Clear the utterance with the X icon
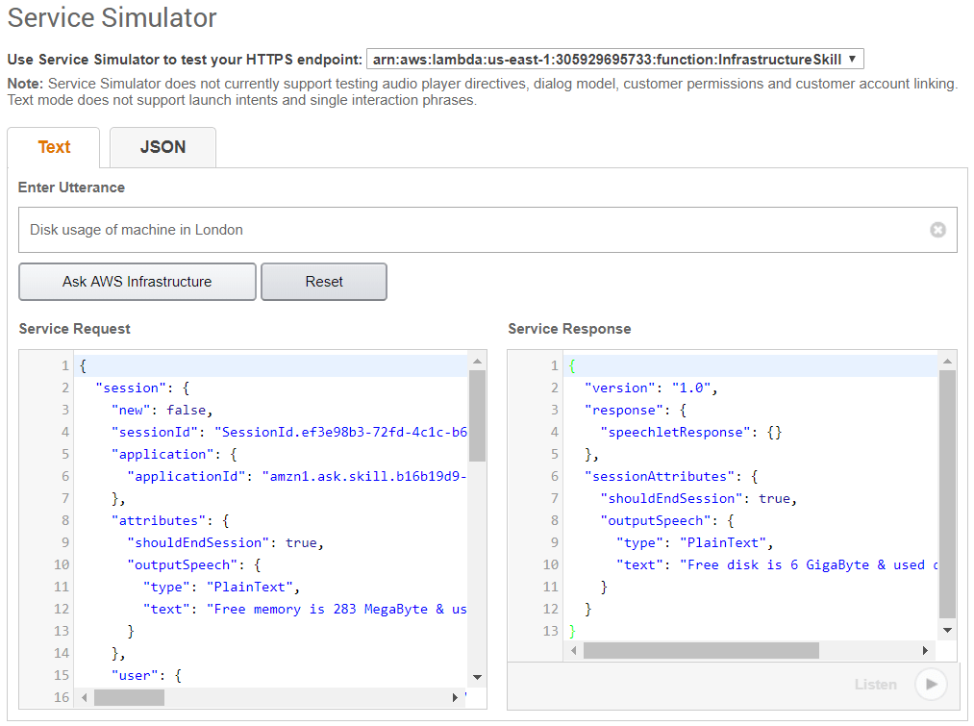Viewport: 974px width, 726px height. tap(937, 230)
